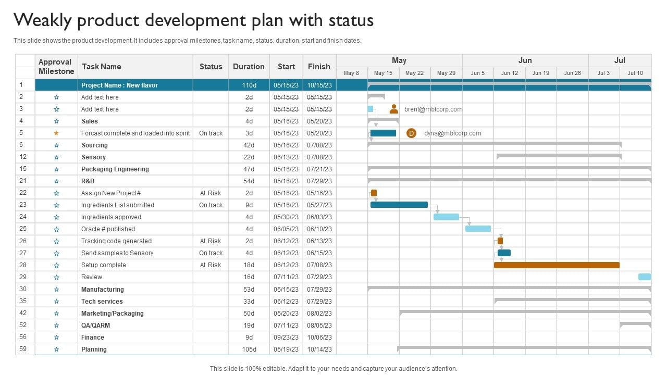Select the Sales row milestone star
Image resolution: width=667 pixels, height=375 pixels.
tap(56, 121)
